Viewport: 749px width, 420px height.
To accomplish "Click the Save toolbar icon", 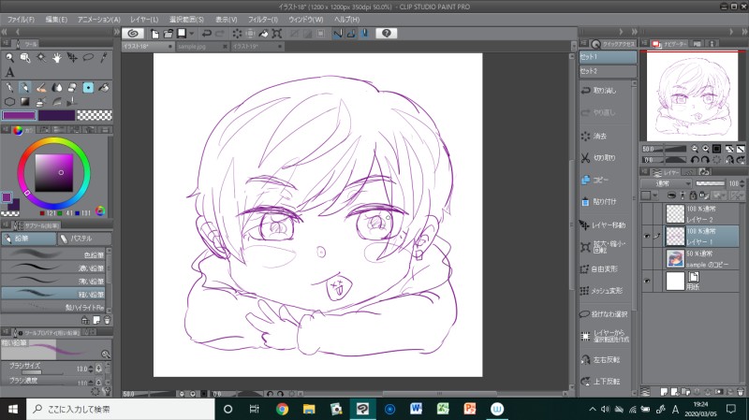I will click(182, 34).
